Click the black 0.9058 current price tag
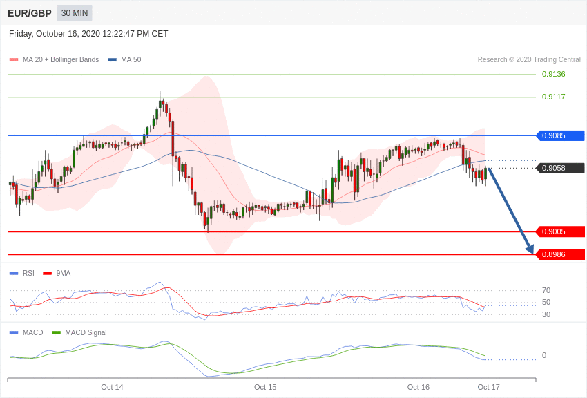Image resolution: width=587 pixels, height=398 pixels. click(561, 168)
